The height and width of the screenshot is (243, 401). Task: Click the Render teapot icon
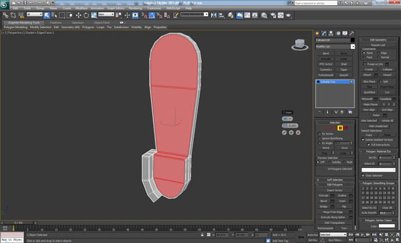288,15
